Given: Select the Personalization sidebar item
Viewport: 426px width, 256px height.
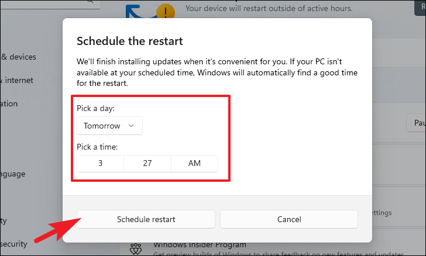Looking at the screenshot, I should point(9,103).
